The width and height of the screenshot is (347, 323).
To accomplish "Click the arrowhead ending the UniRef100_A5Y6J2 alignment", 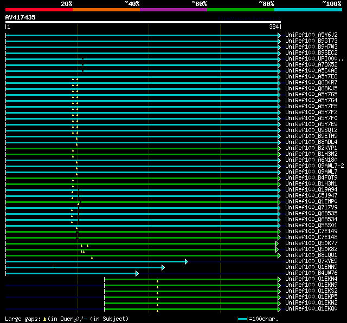I will 279,35.
